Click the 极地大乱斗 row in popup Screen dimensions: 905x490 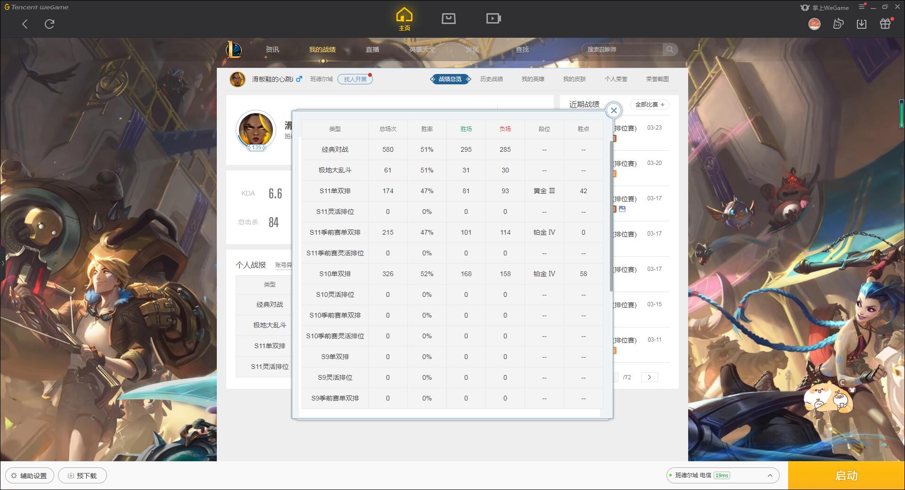(452, 170)
